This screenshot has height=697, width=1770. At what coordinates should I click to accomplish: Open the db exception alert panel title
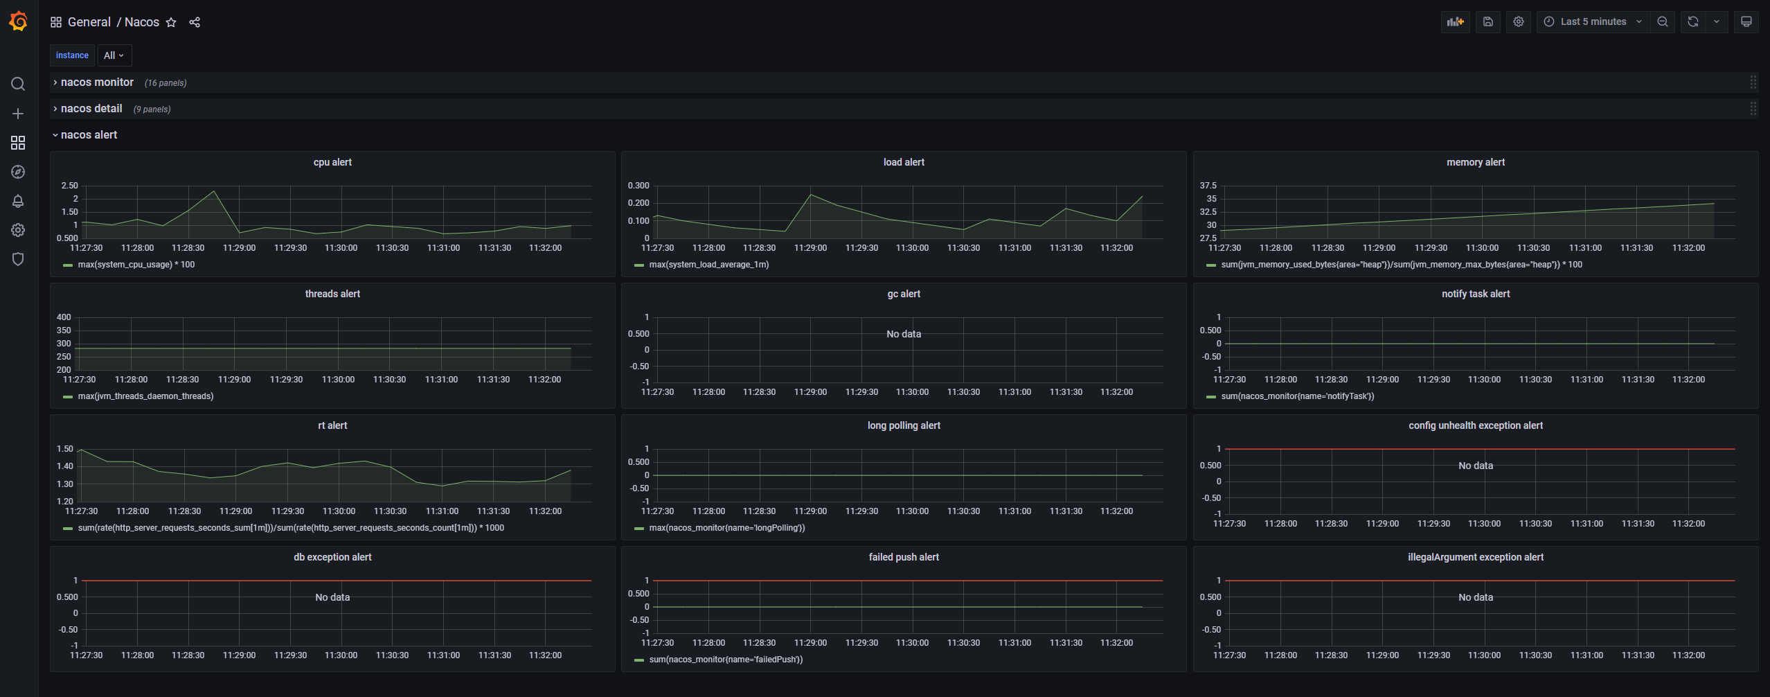click(332, 557)
